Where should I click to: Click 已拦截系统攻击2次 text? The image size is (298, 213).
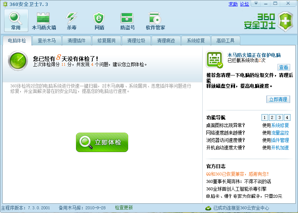246,60
